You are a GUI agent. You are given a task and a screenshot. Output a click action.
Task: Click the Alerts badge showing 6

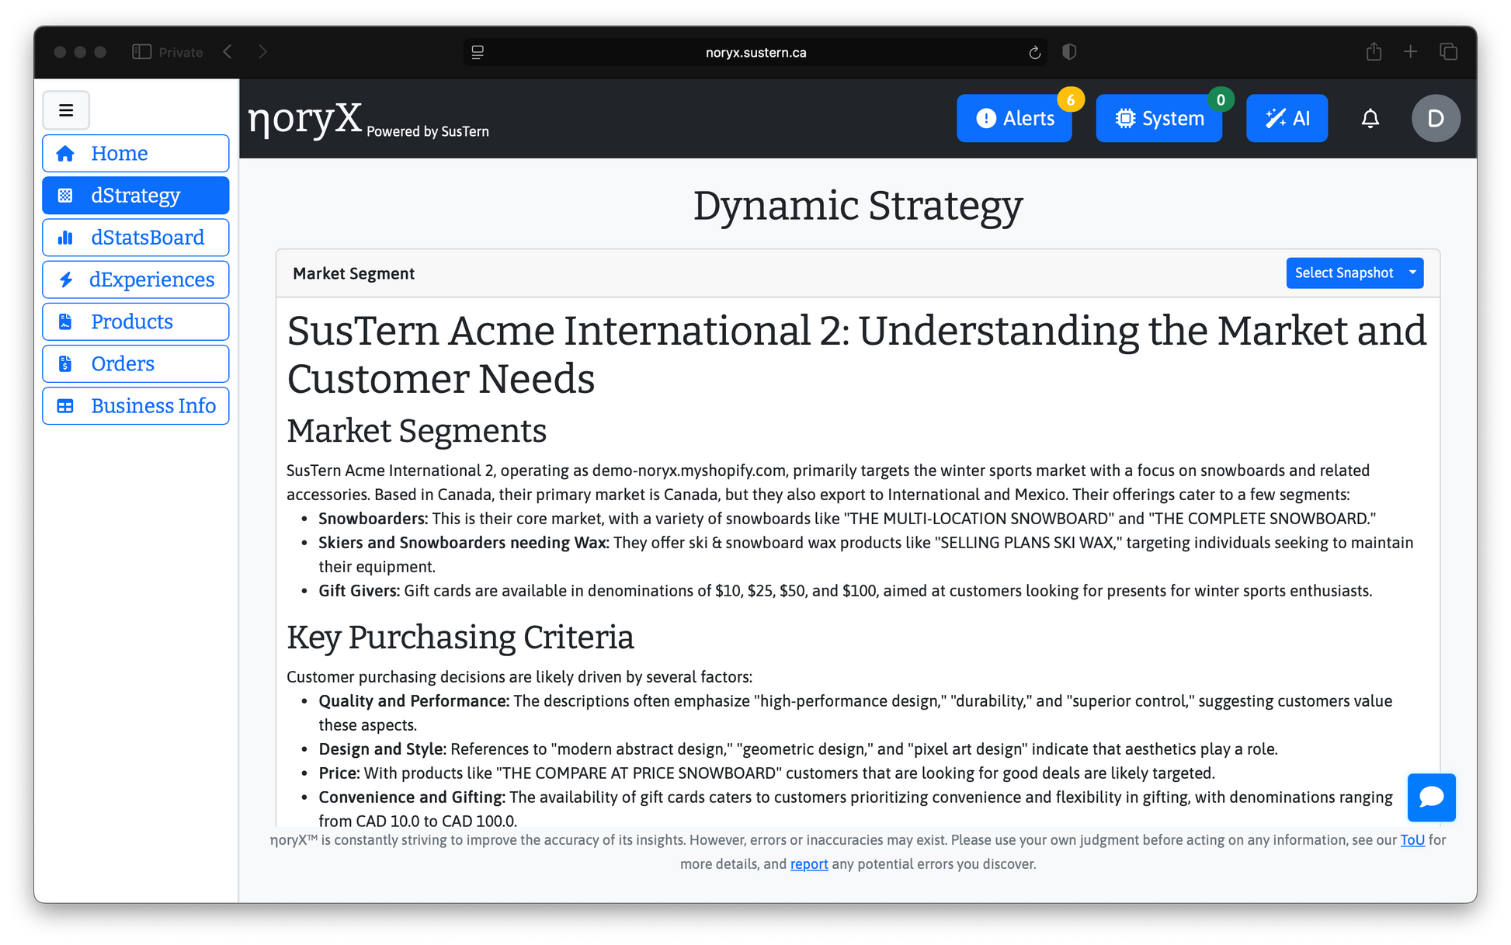tap(1071, 99)
